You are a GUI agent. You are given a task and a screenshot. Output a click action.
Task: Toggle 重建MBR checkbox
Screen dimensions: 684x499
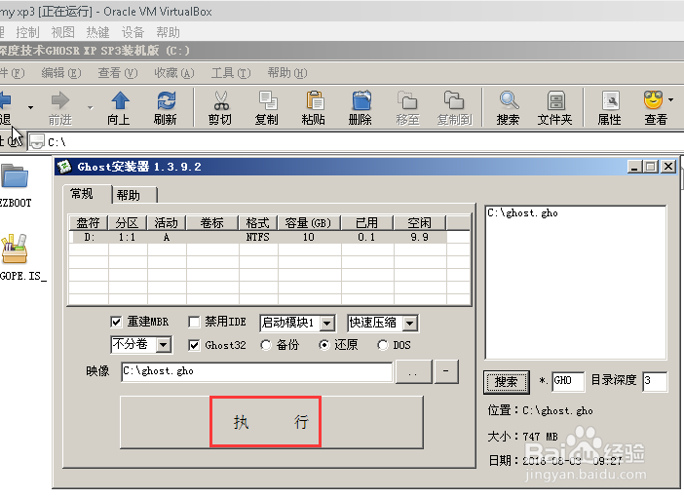point(116,322)
